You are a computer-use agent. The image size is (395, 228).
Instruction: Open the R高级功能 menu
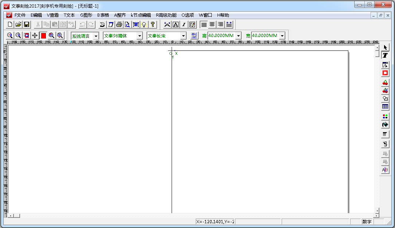(x=166, y=15)
